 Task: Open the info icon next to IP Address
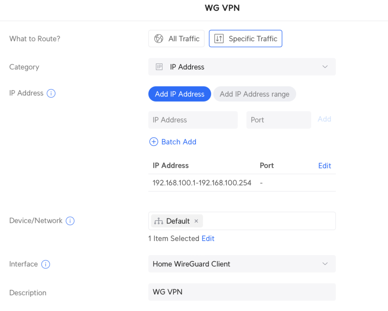point(51,93)
